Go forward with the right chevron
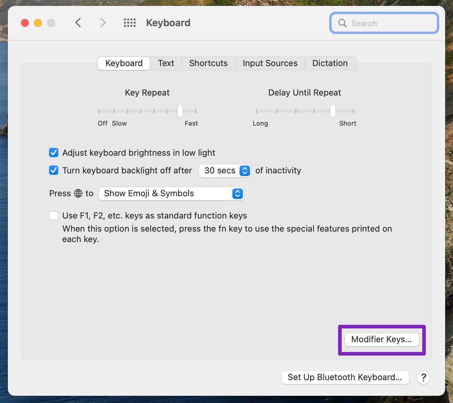Image resolution: width=453 pixels, height=403 pixels. pyautogui.click(x=103, y=23)
